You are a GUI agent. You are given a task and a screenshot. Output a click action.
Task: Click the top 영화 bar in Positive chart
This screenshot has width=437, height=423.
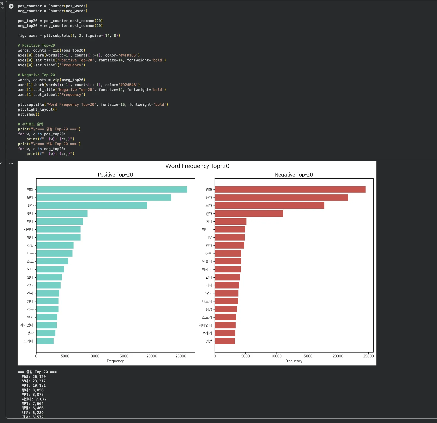tap(112, 189)
